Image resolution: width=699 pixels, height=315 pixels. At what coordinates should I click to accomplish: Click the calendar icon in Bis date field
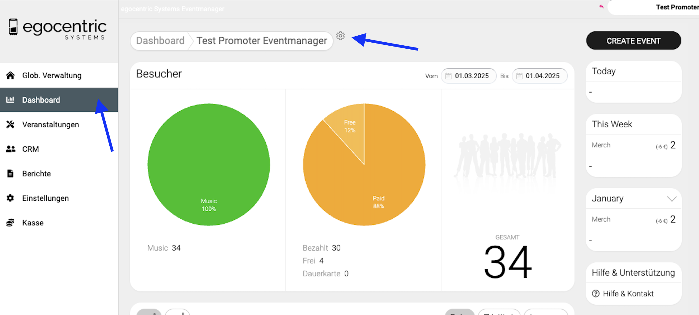click(x=519, y=76)
